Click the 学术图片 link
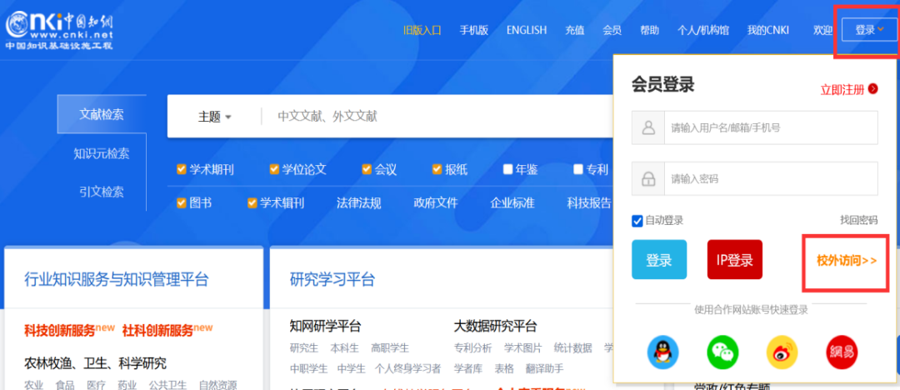 pos(522,348)
